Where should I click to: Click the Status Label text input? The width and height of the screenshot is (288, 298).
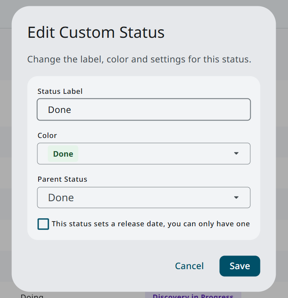pos(143,110)
